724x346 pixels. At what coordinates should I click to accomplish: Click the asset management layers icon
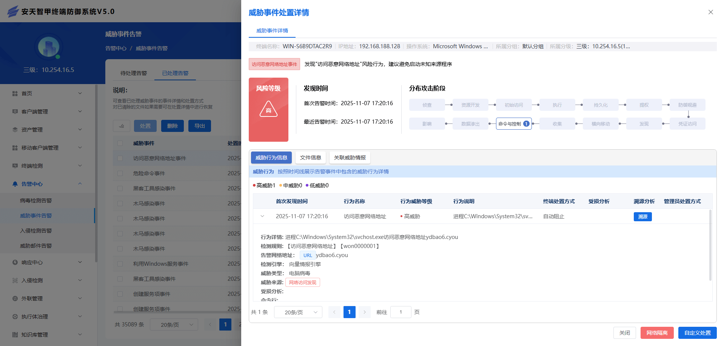click(15, 130)
